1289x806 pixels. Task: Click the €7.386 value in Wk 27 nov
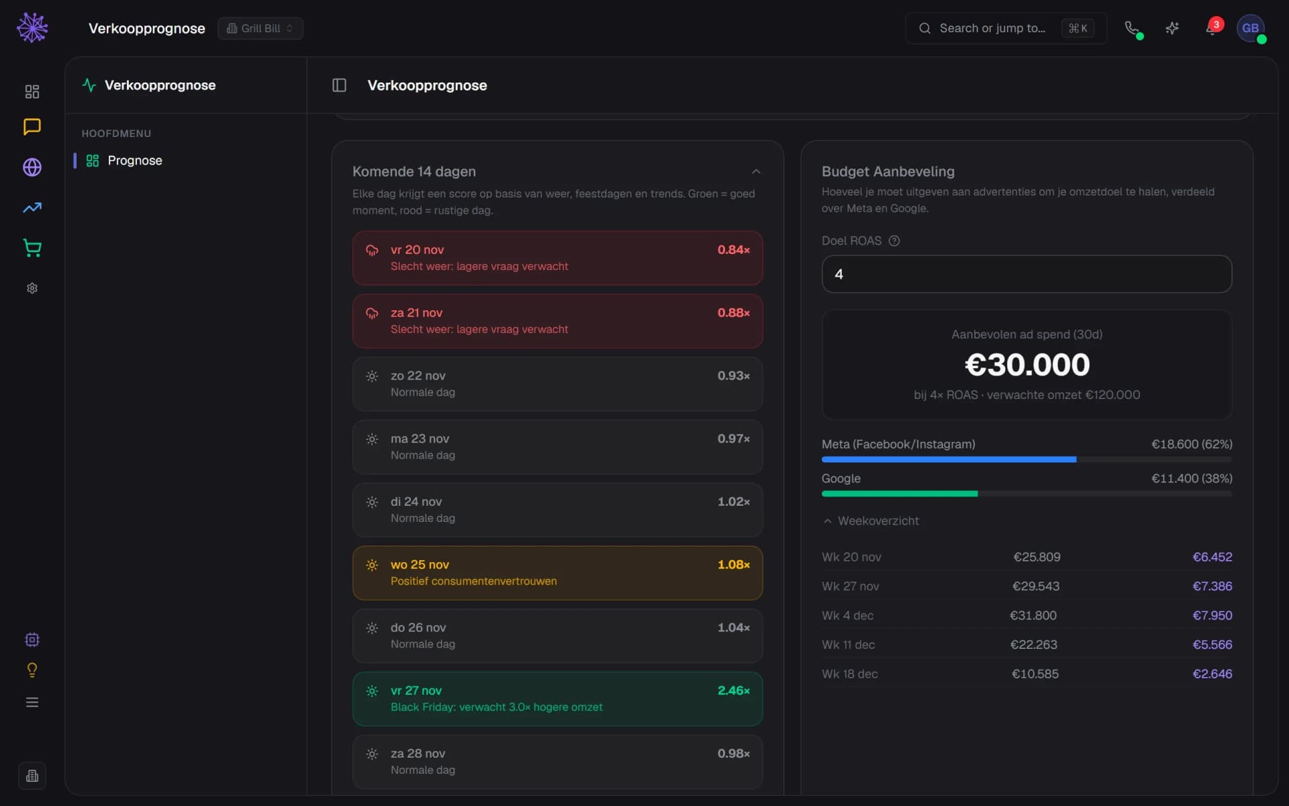point(1212,586)
